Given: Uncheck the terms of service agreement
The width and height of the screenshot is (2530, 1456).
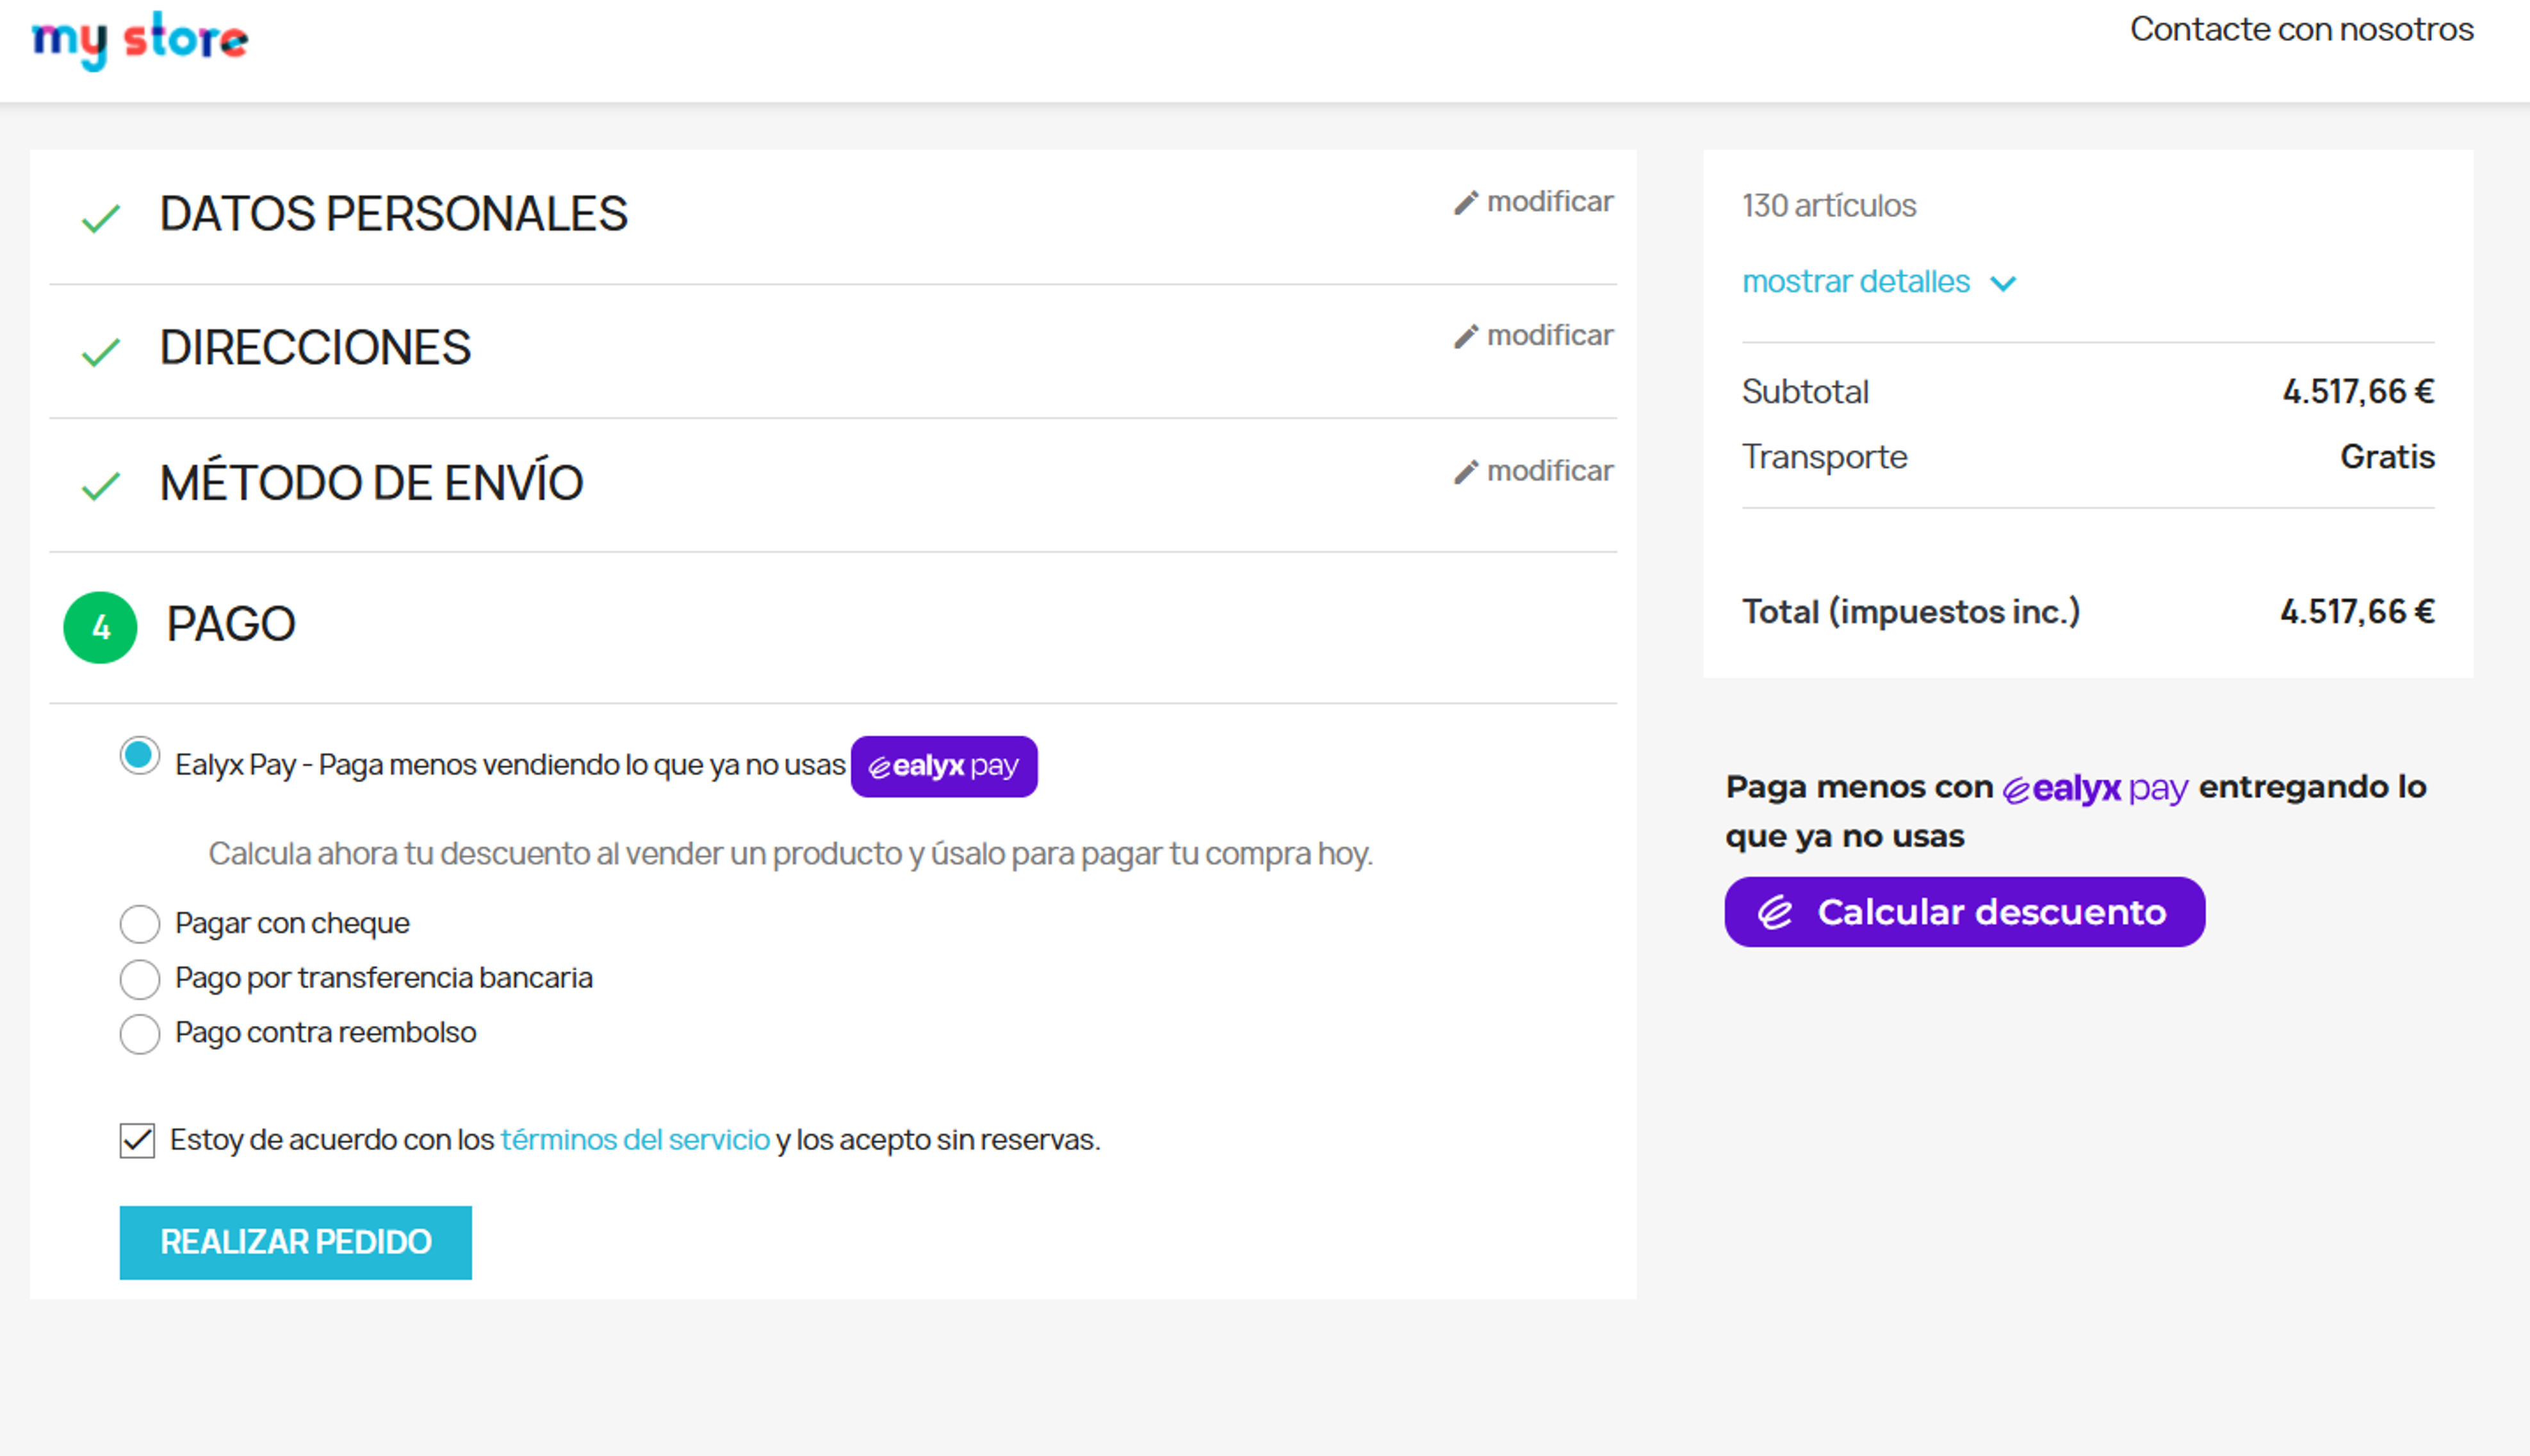Looking at the screenshot, I should (137, 1140).
